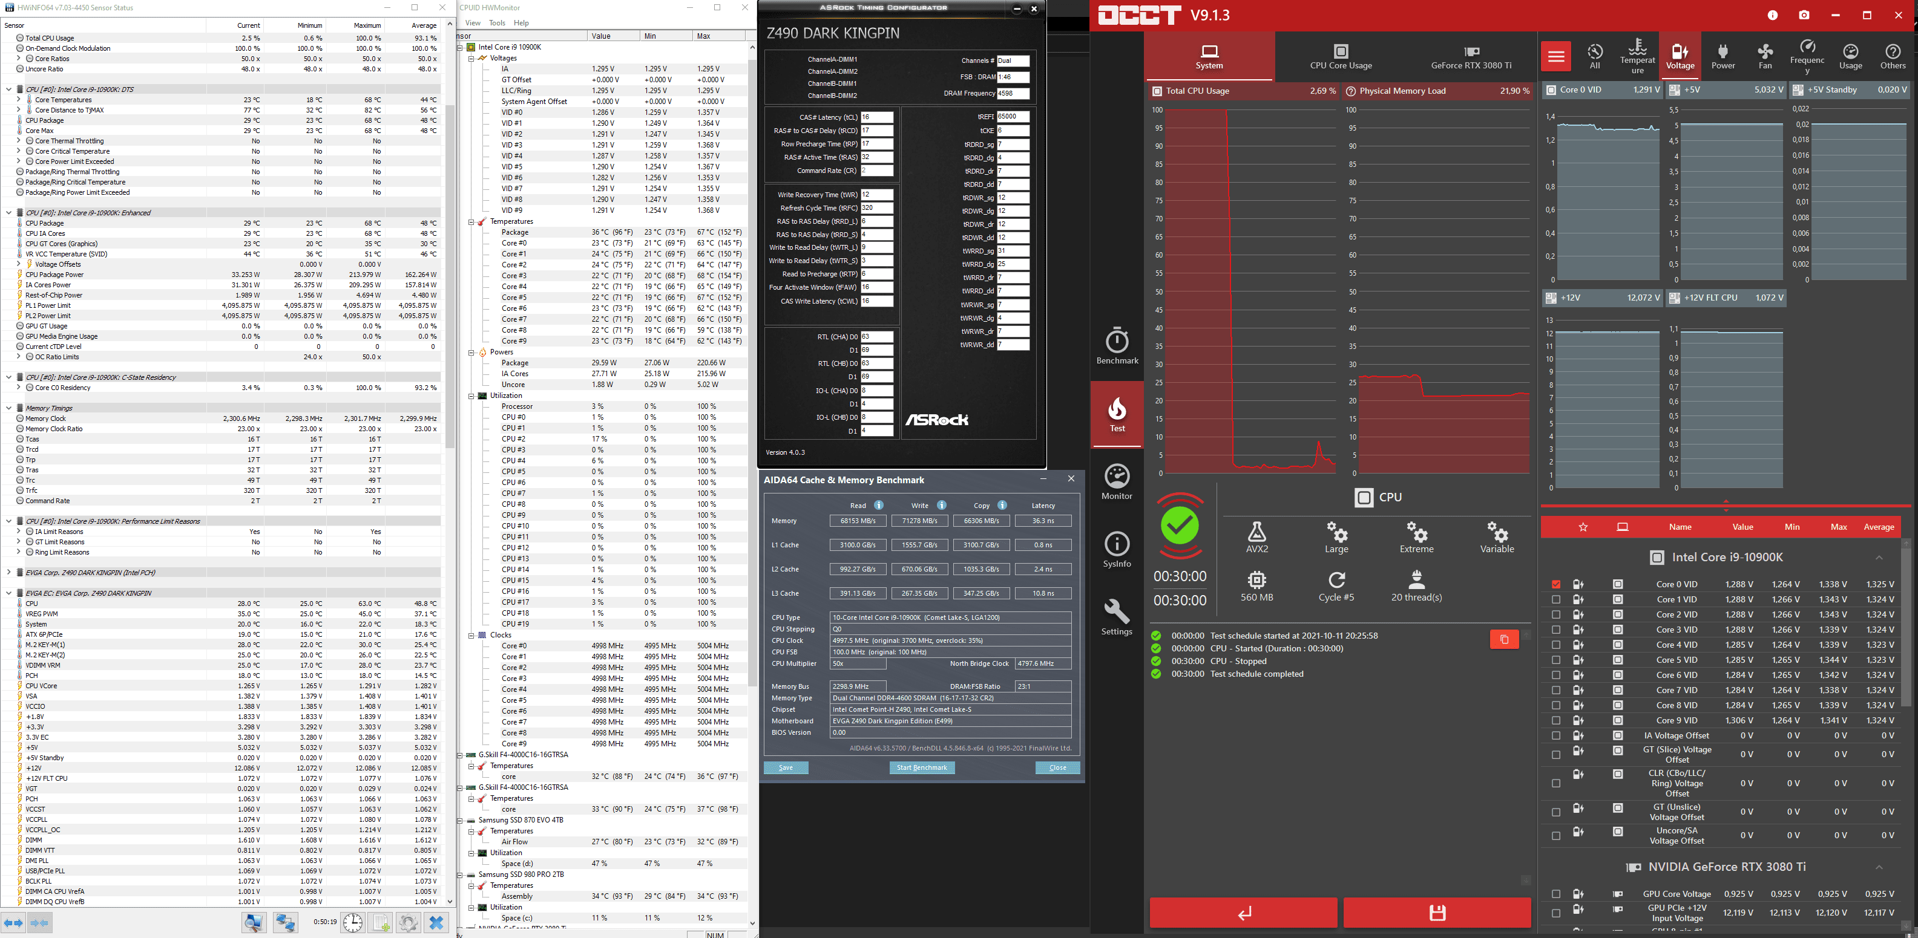
Task: Click Start Benchmark in AIDA64
Action: [922, 767]
